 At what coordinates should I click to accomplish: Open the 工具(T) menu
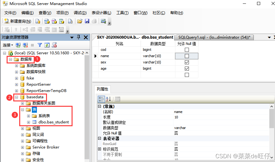click(122, 13)
